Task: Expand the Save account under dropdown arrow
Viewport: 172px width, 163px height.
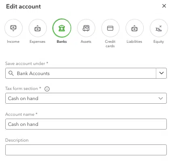Action: tap(162, 73)
